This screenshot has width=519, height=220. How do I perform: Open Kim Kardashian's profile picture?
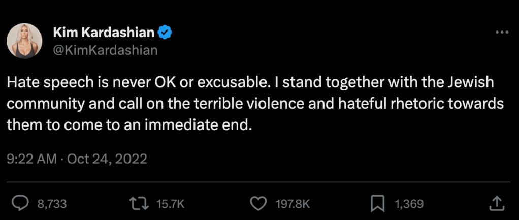24,41
